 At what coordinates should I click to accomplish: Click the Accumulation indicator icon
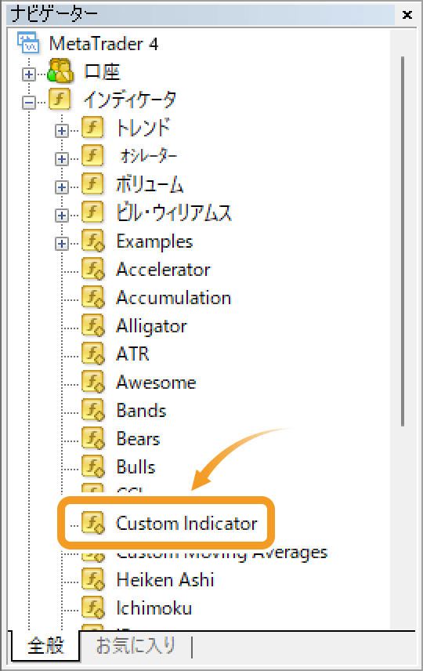(92, 297)
